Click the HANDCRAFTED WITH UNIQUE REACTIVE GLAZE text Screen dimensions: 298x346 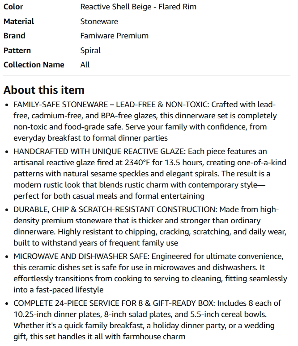(99, 151)
